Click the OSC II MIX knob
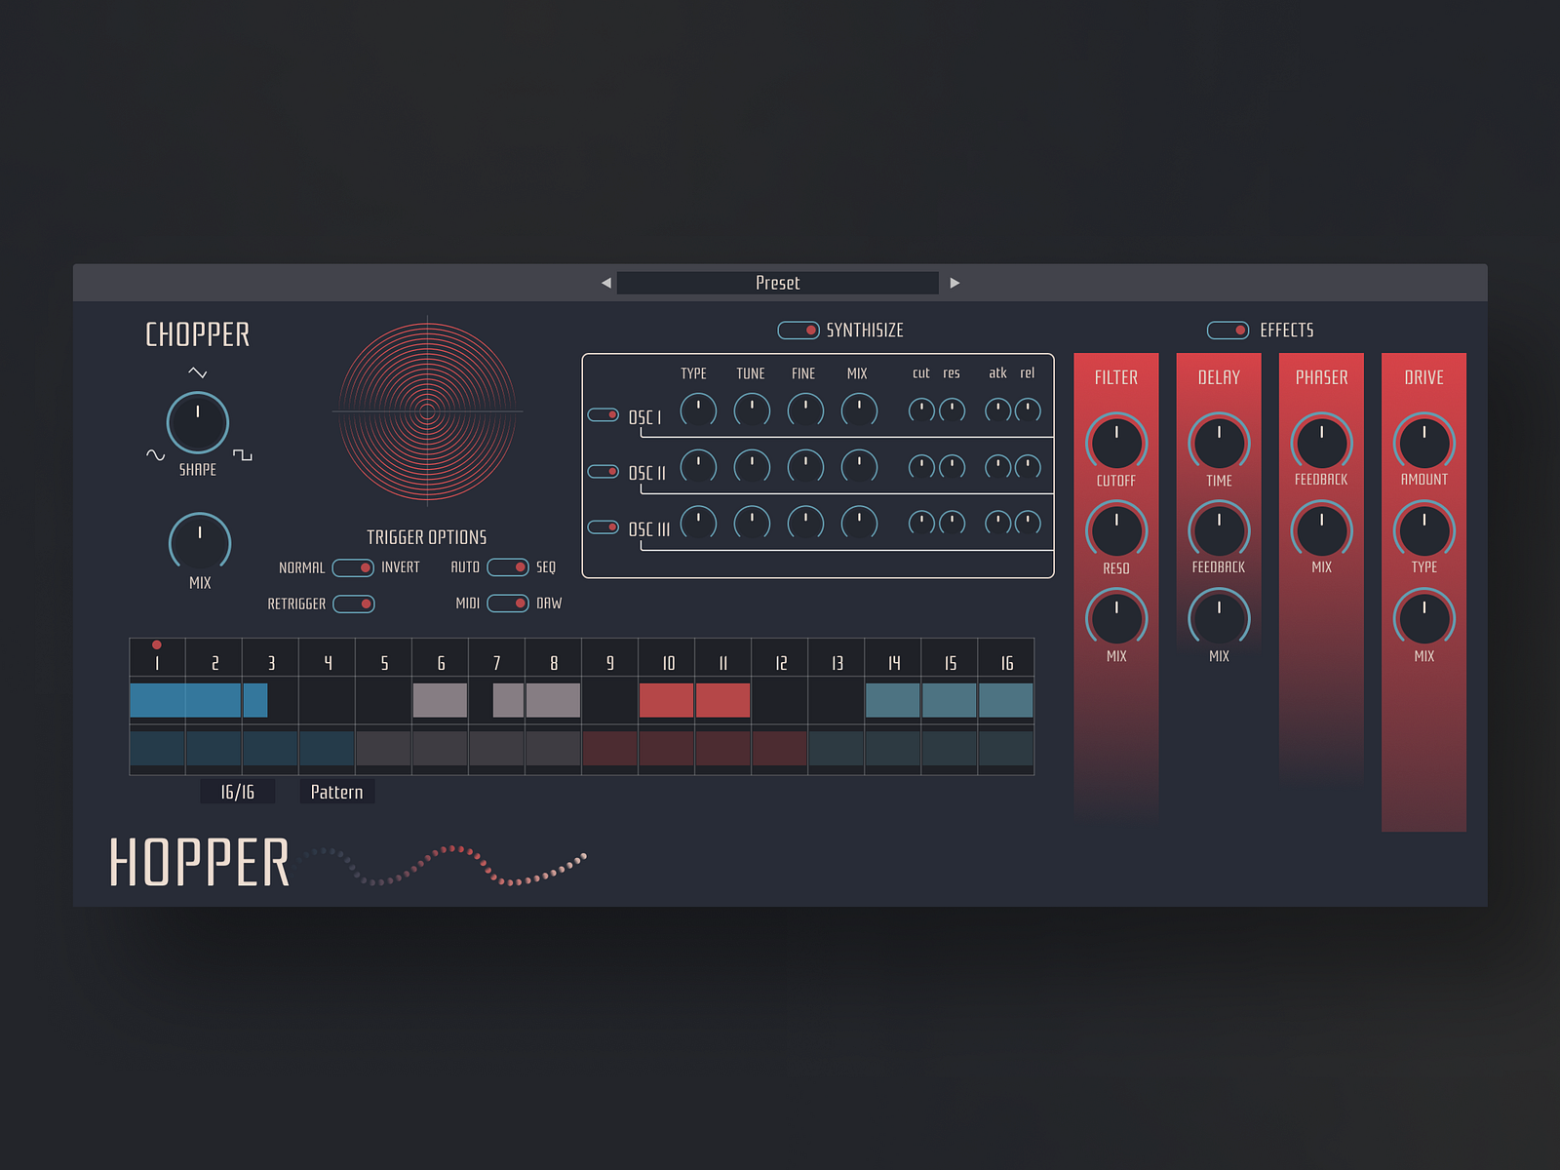The width and height of the screenshot is (1560, 1170). pos(859,467)
